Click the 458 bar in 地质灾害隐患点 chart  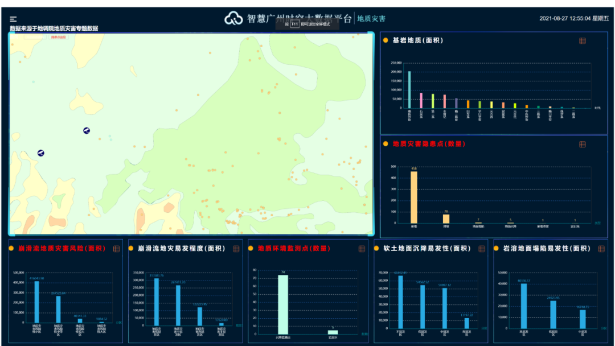coord(414,197)
